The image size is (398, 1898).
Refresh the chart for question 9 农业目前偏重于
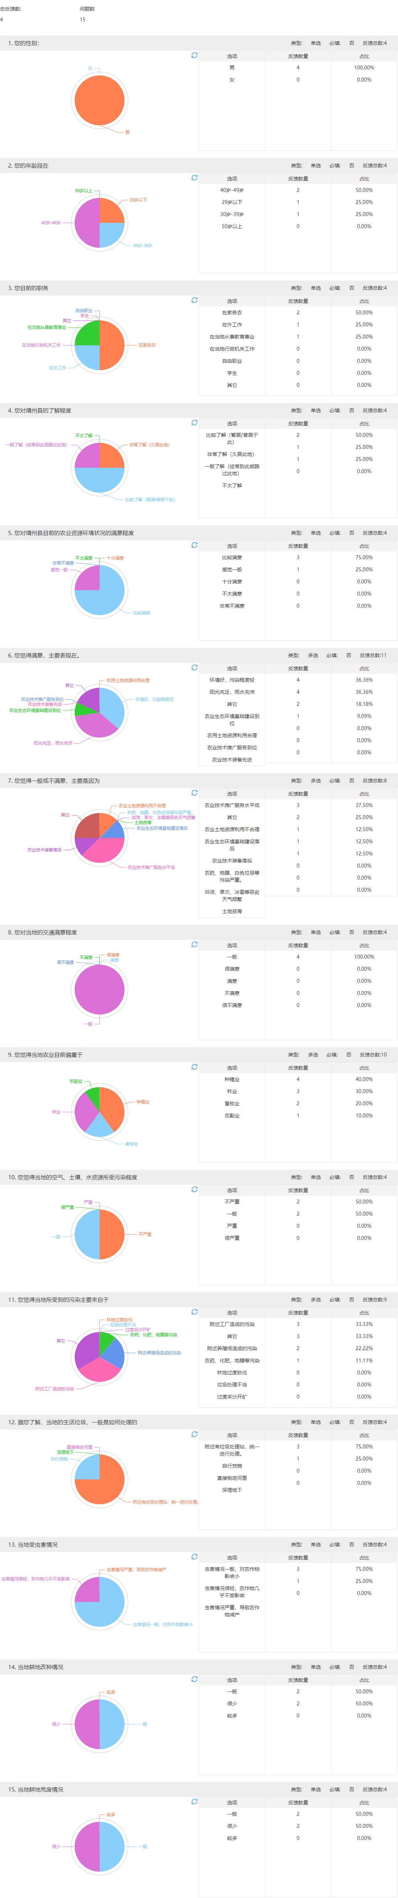click(x=194, y=1066)
